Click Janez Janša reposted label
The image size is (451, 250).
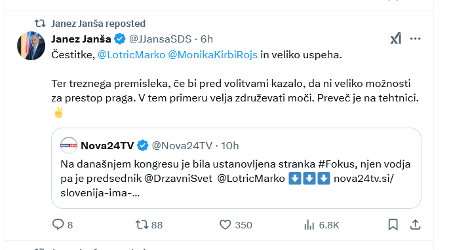[x=98, y=24]
